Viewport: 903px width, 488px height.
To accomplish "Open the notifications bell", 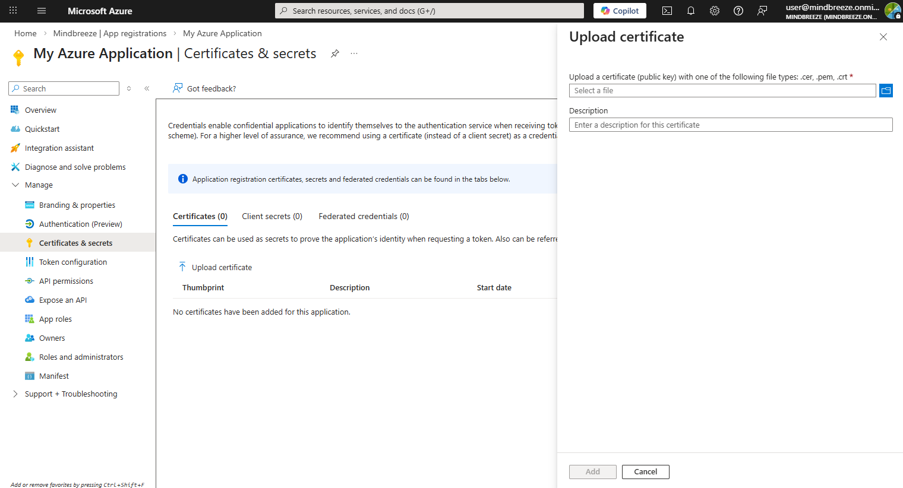I will pyautogui.click(x=691, y=11).
